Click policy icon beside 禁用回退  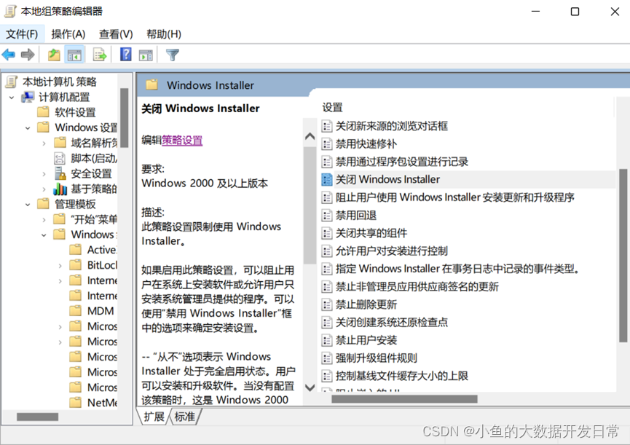pyautogui.click(x=327, y=216)
